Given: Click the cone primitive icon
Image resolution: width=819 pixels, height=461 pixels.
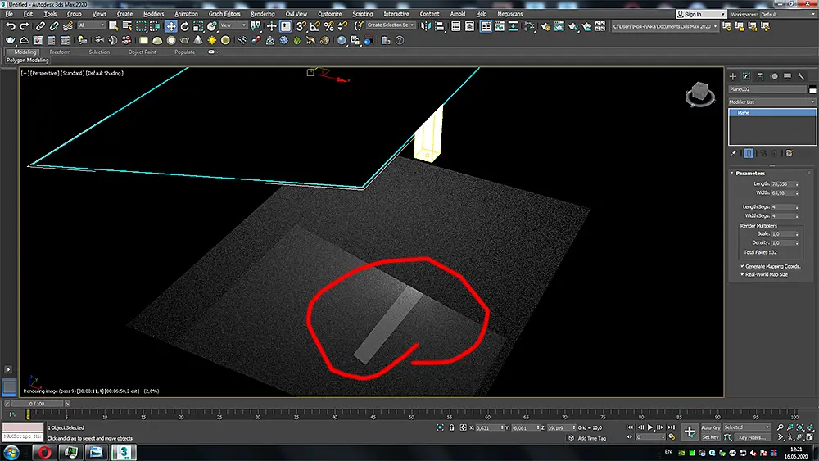Looking at the screenshot, I should click(198, 40).
